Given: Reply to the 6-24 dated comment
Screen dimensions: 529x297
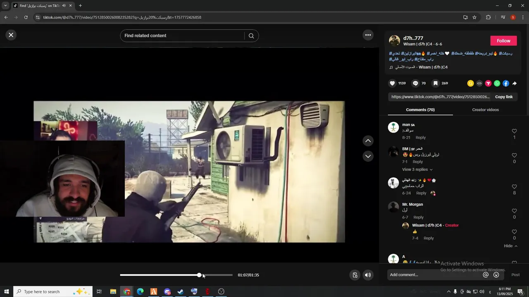Looking at the screenshot, I should click(x=421, y=193).
